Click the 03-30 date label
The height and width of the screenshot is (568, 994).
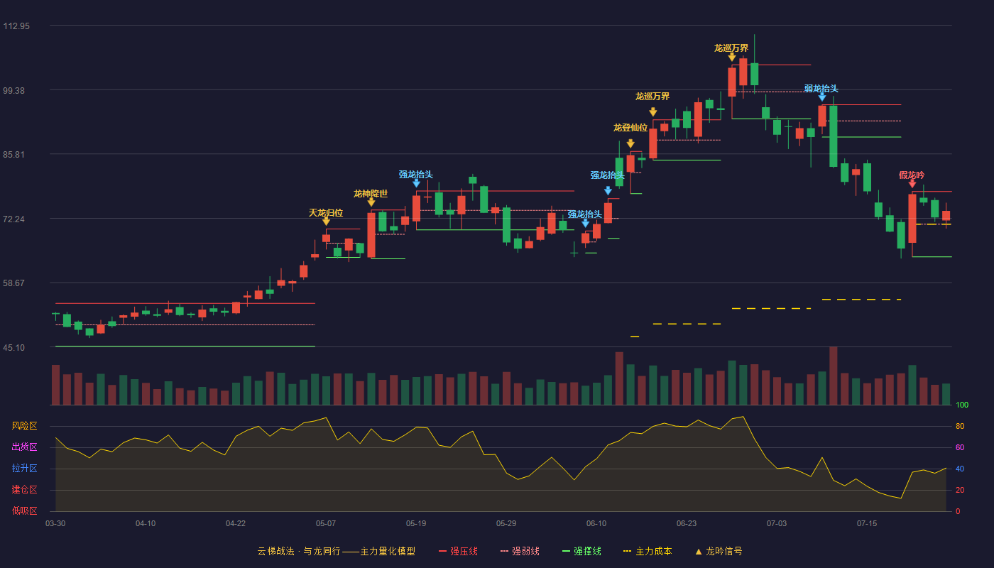[55, 523]
